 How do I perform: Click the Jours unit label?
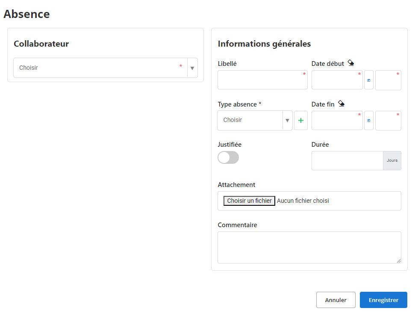tap(392, 160)
